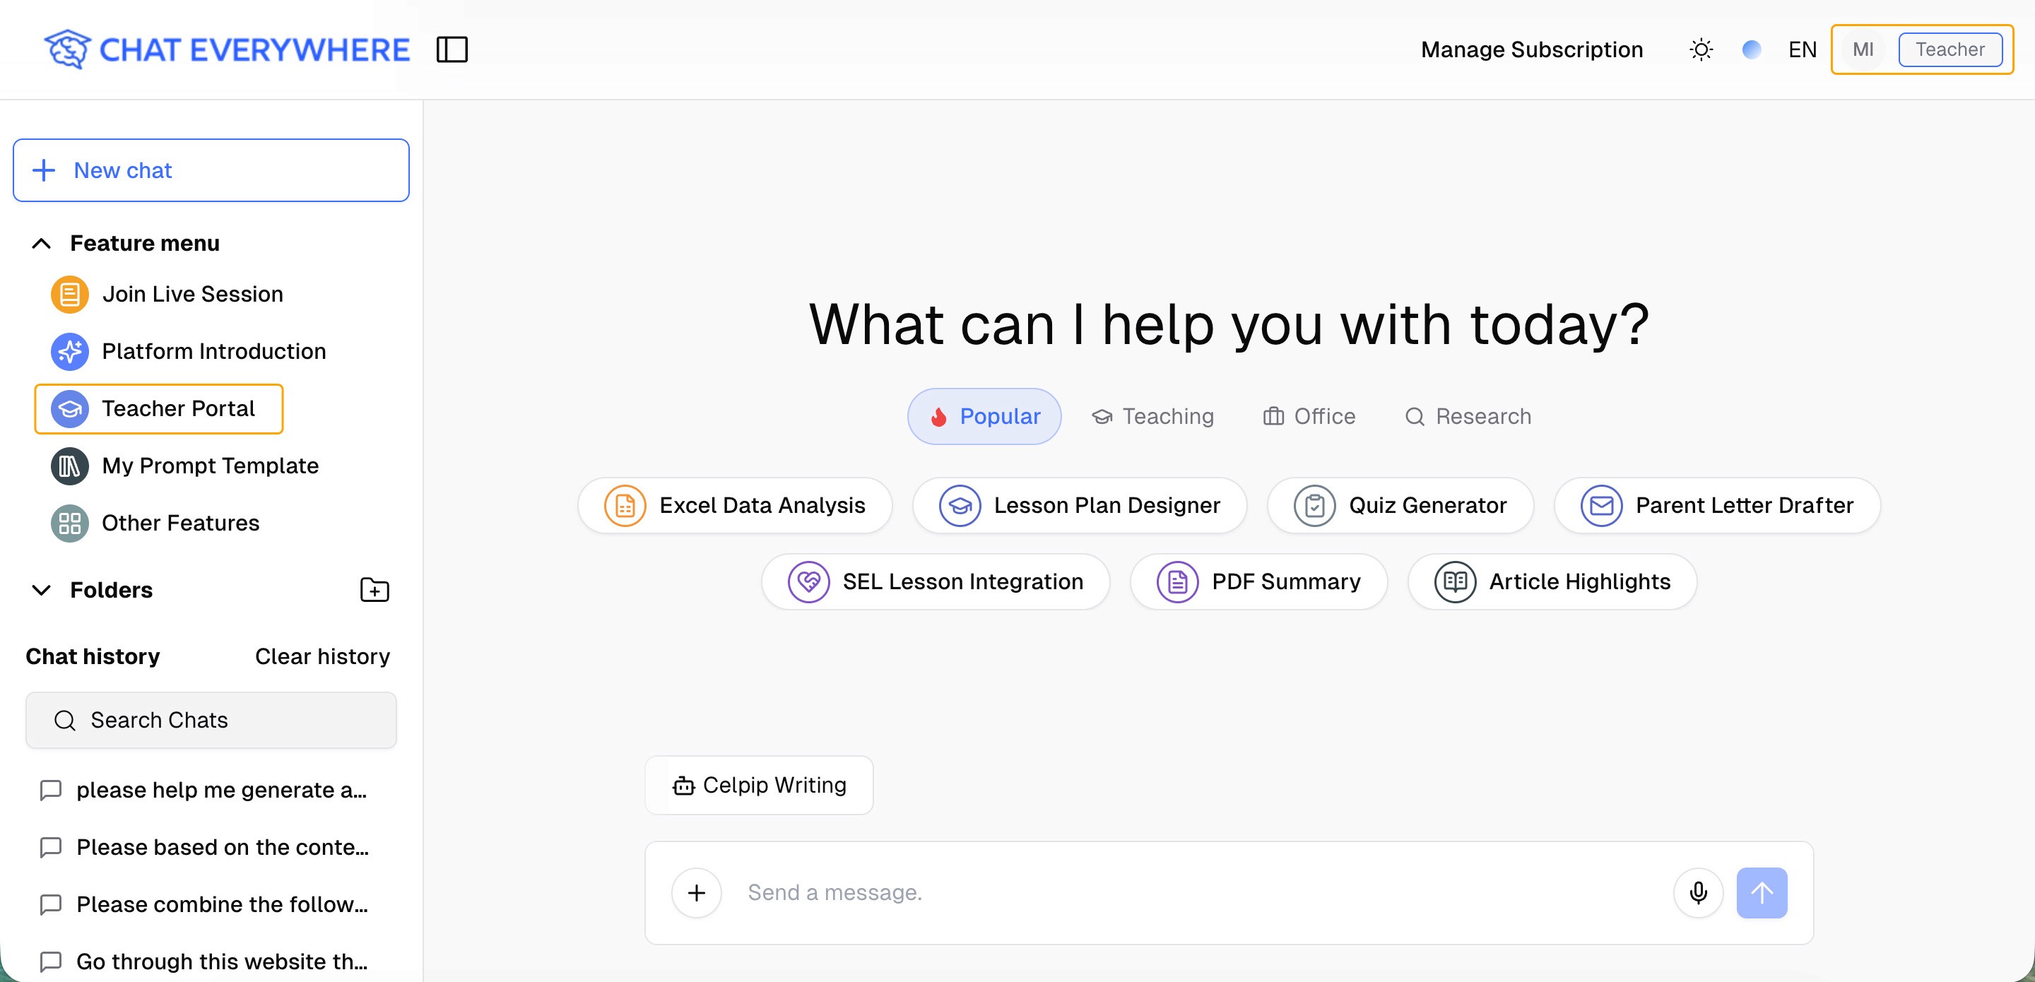
Task: Toggle Celpip Writing bot chip
Action: click(758, 786)
